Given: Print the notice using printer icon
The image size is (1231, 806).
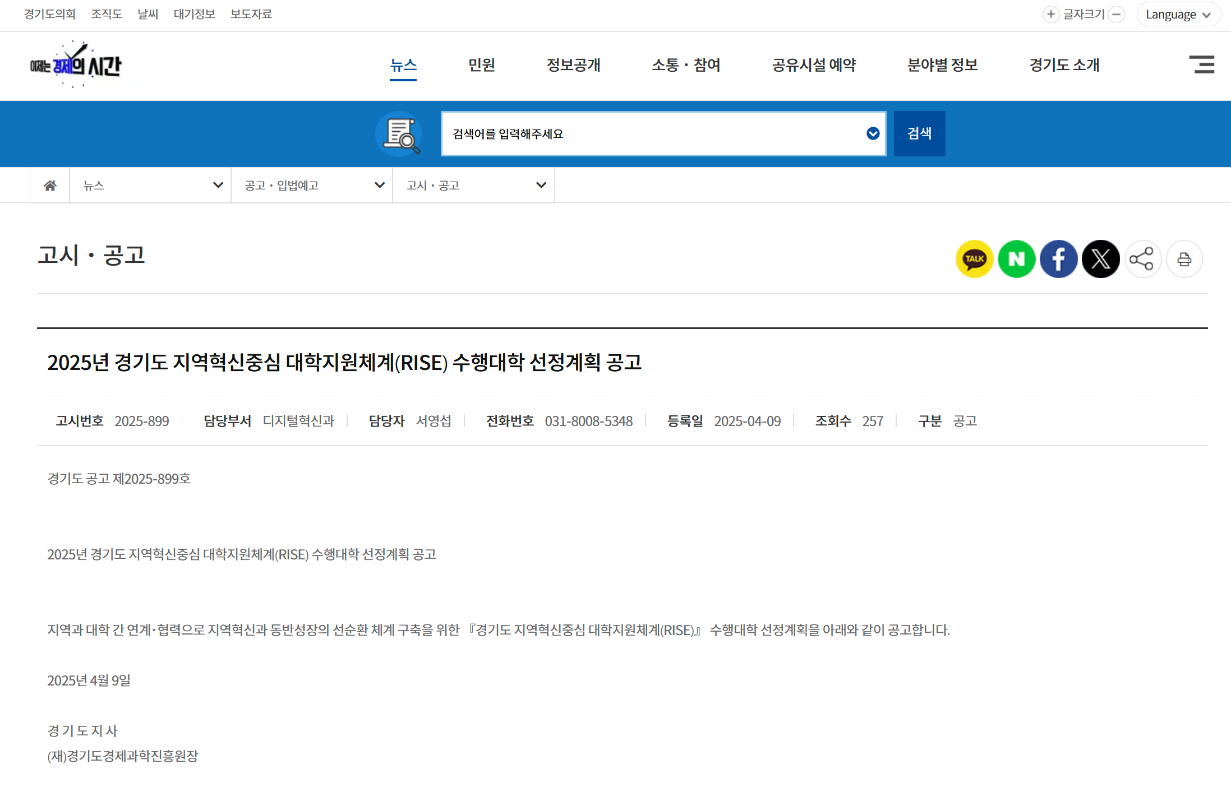Looking at the screenshot, I should click(1184, 259).
